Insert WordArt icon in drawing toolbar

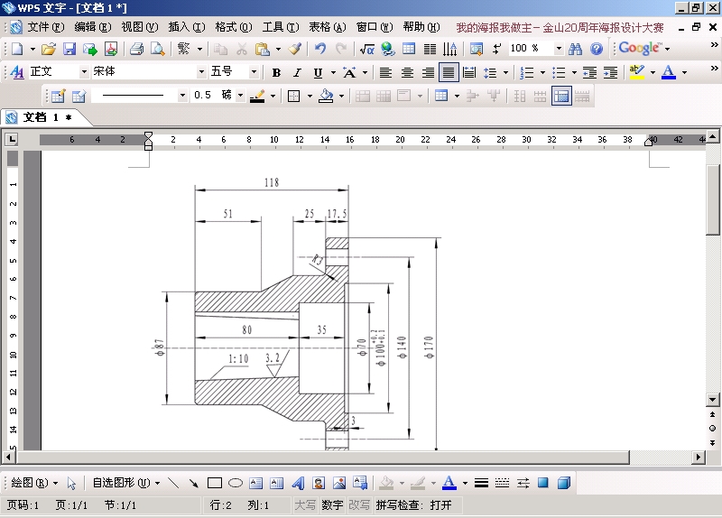pyautogui.click(x=298, y=483)
